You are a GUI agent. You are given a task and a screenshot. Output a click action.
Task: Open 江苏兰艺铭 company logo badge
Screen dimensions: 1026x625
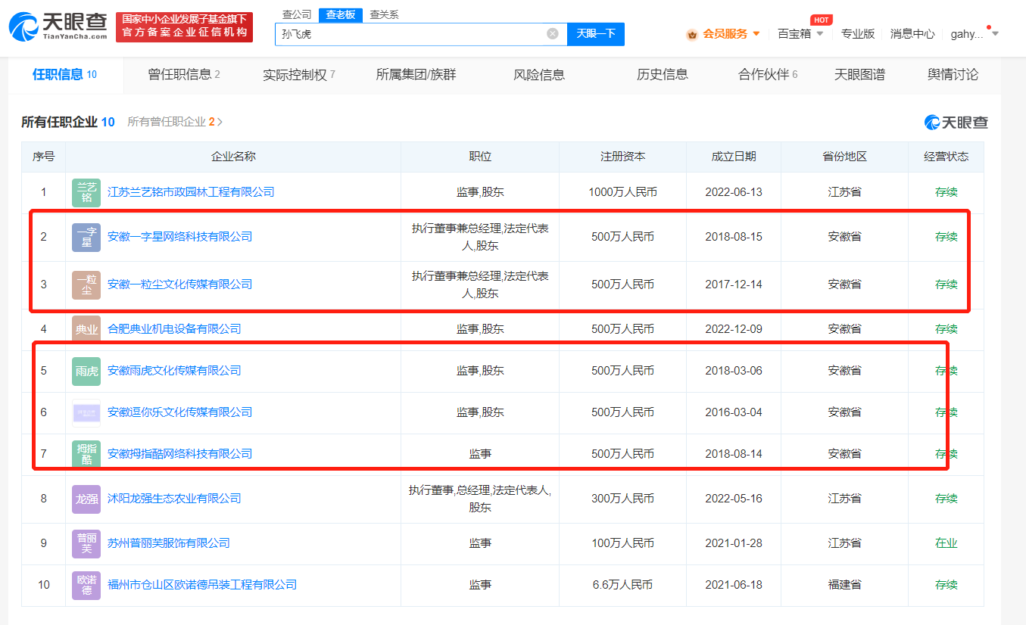click(86, 192)
